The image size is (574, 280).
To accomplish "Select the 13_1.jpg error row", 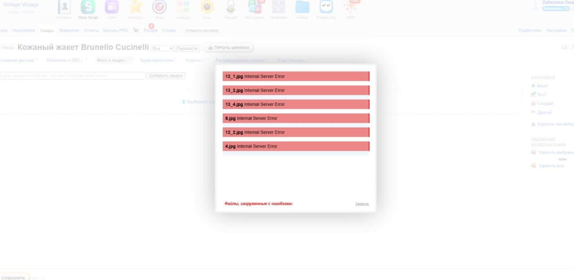I will 296,76.
